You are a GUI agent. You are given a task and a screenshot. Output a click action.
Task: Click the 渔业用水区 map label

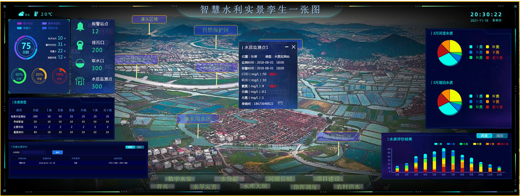click(x=198, y=119)
